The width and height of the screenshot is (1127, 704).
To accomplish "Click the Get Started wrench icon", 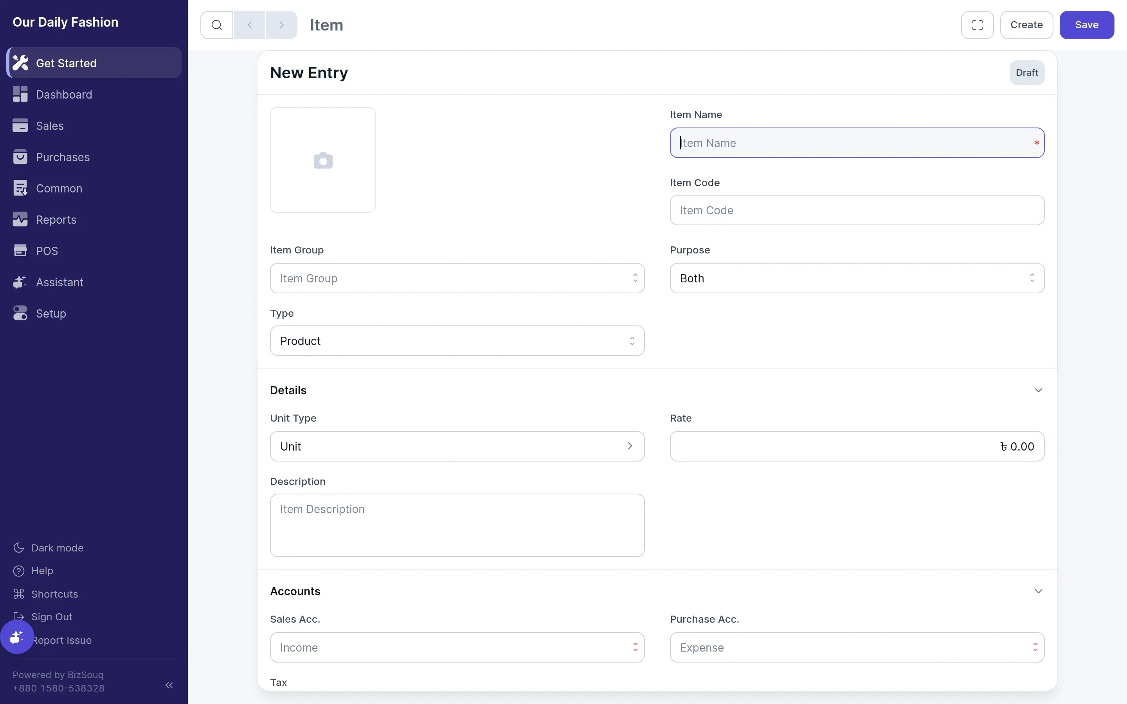I will pos(20,63).
